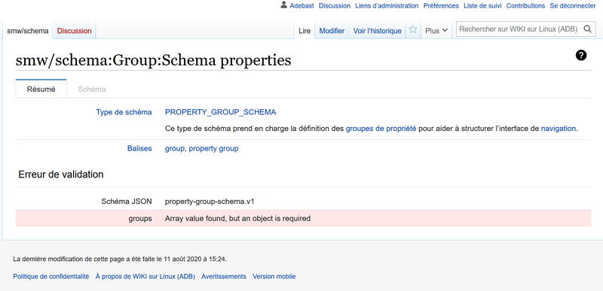The width and height of the screenshot is (603, 291).
Task: Add page to watchlist with star icon
Action: pyautogui.click(x=412, y=29)
